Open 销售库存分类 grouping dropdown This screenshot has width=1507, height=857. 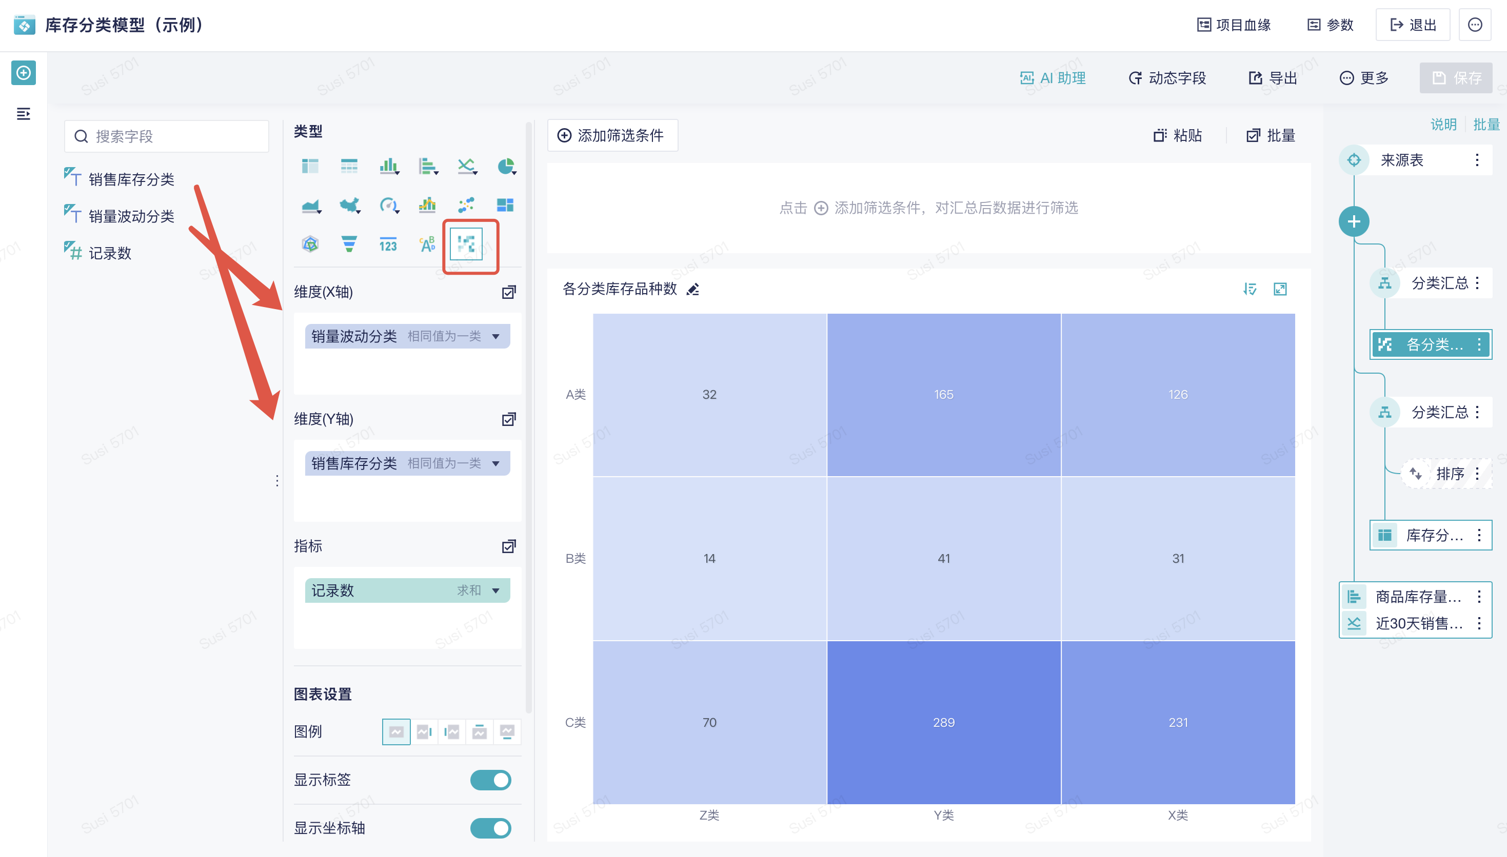496,464
